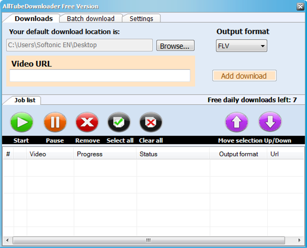Click the Select all label text

click(120, 141)
